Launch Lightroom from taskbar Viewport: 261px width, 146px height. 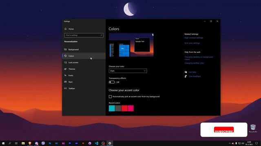[x=56, y=143]
